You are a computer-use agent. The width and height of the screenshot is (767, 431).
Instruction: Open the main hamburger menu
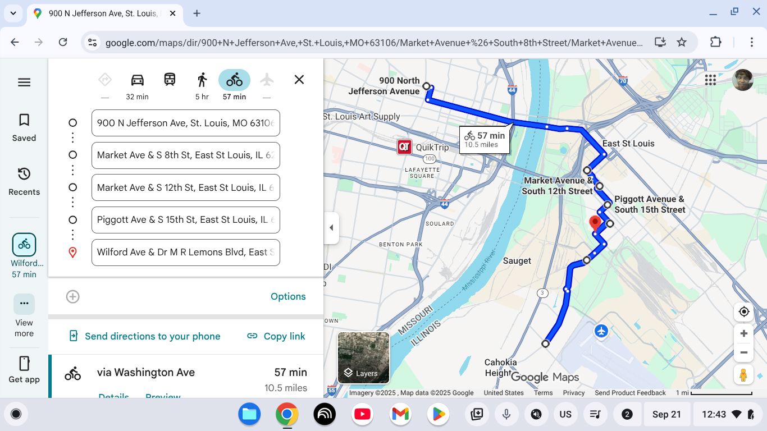(24, 82)
